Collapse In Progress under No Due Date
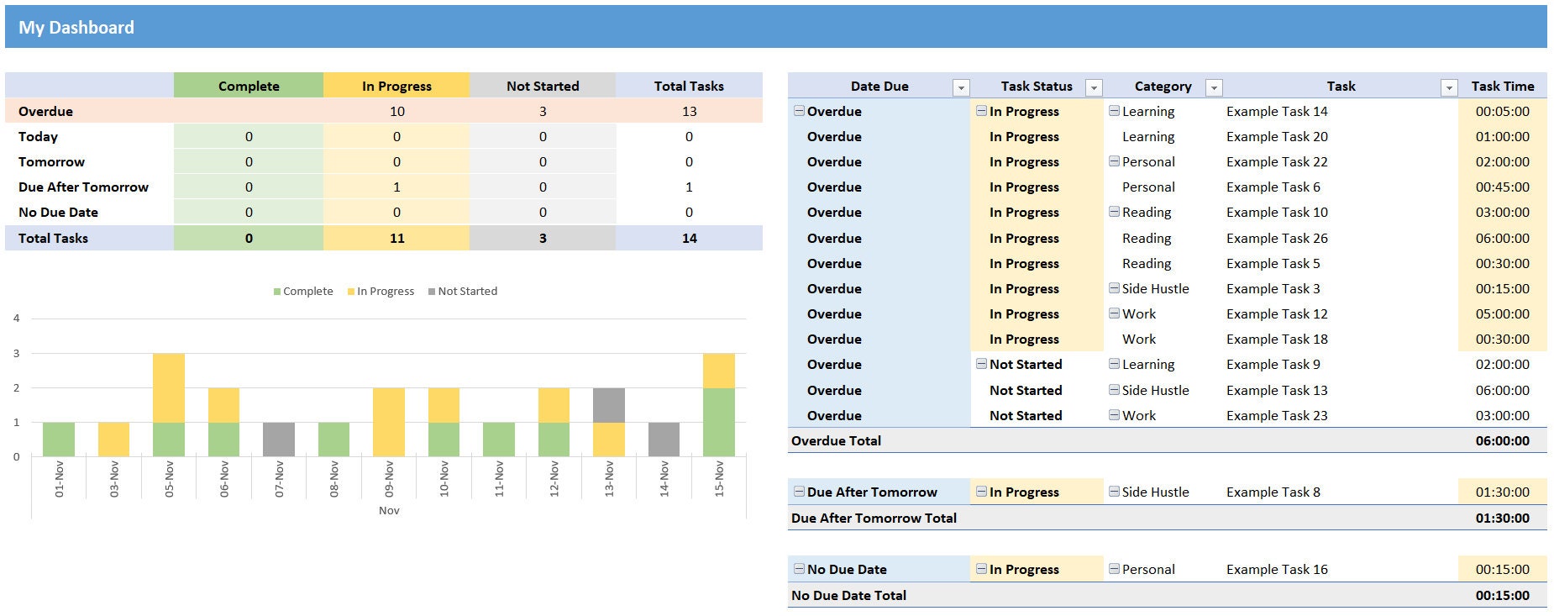The width and height of the screenshot is (1554, 616). (981, 568)
